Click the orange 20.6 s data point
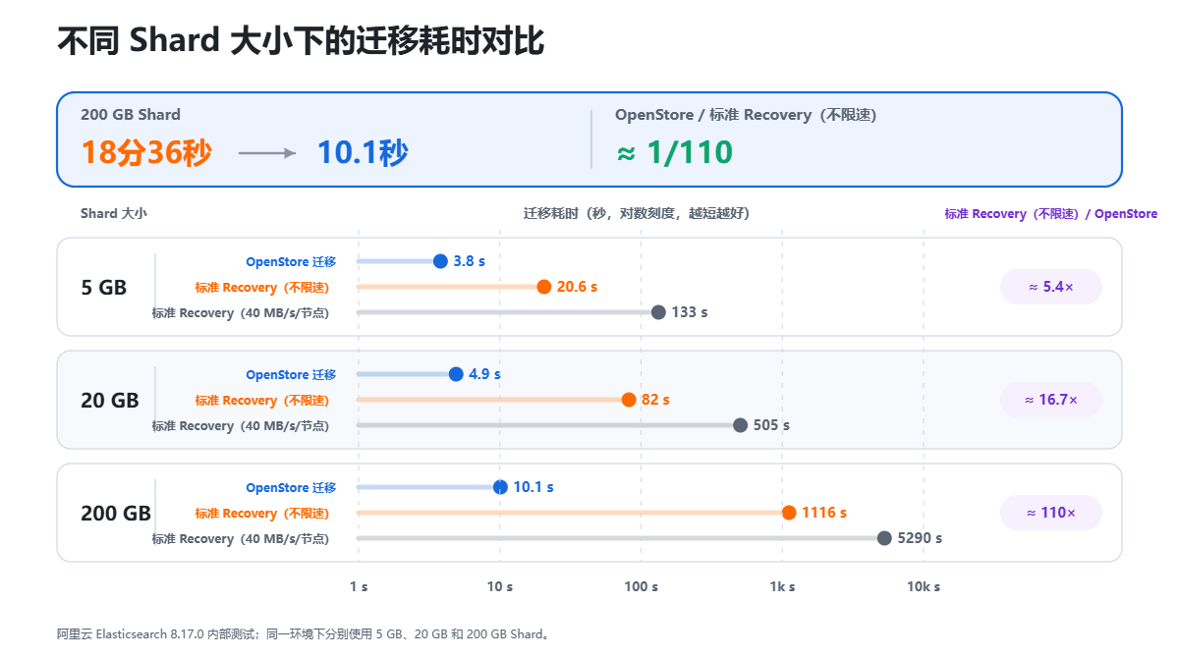1179x658 pixels. (x=544, y=287)
